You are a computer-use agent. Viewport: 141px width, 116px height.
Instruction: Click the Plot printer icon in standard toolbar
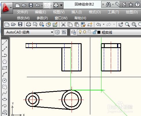point(29,24)
